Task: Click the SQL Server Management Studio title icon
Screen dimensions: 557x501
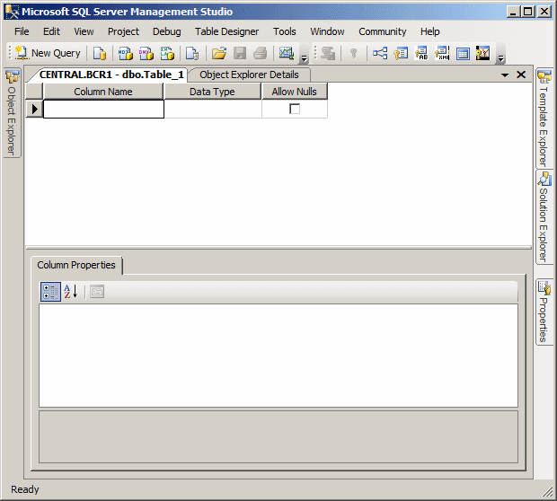Action: click(12, 12)
